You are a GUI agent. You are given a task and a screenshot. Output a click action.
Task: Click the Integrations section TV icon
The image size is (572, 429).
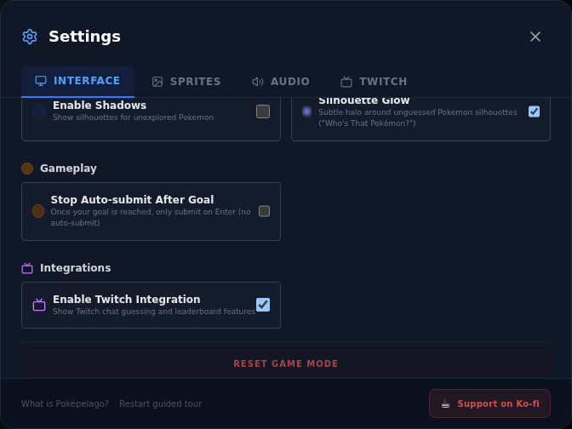pyautogui.click(x=27, y=268)
